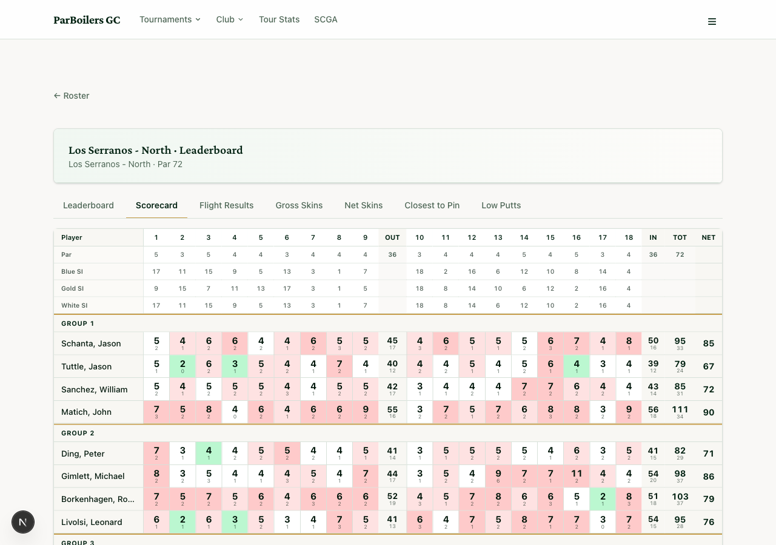Screen dimensions: 776x545
Task: Click the GROUP 2 heading
Action: (x=78, y=433)
